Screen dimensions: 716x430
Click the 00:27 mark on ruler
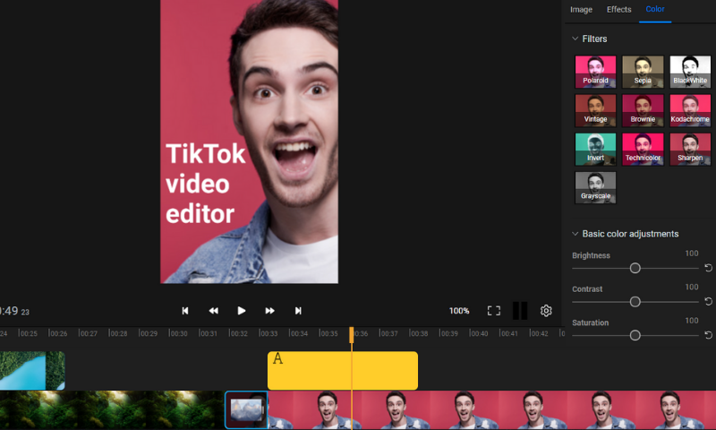coord(88,333)
